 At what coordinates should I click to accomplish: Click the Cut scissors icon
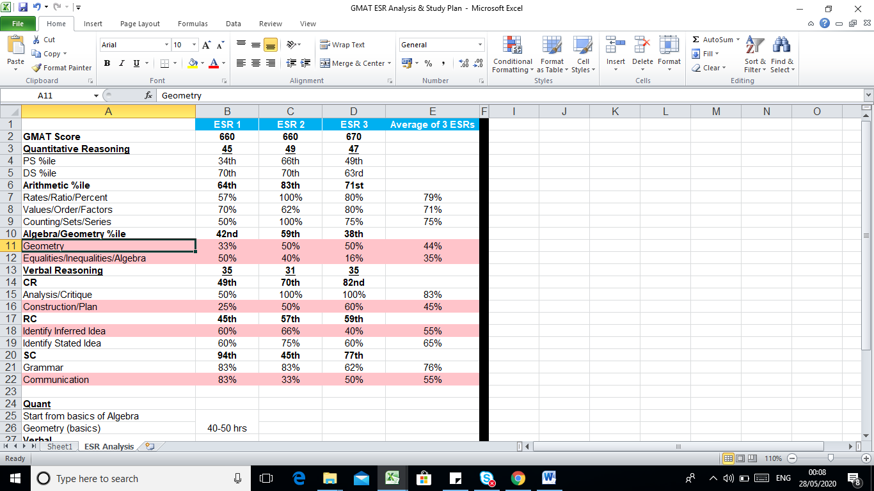click(36, 40)
